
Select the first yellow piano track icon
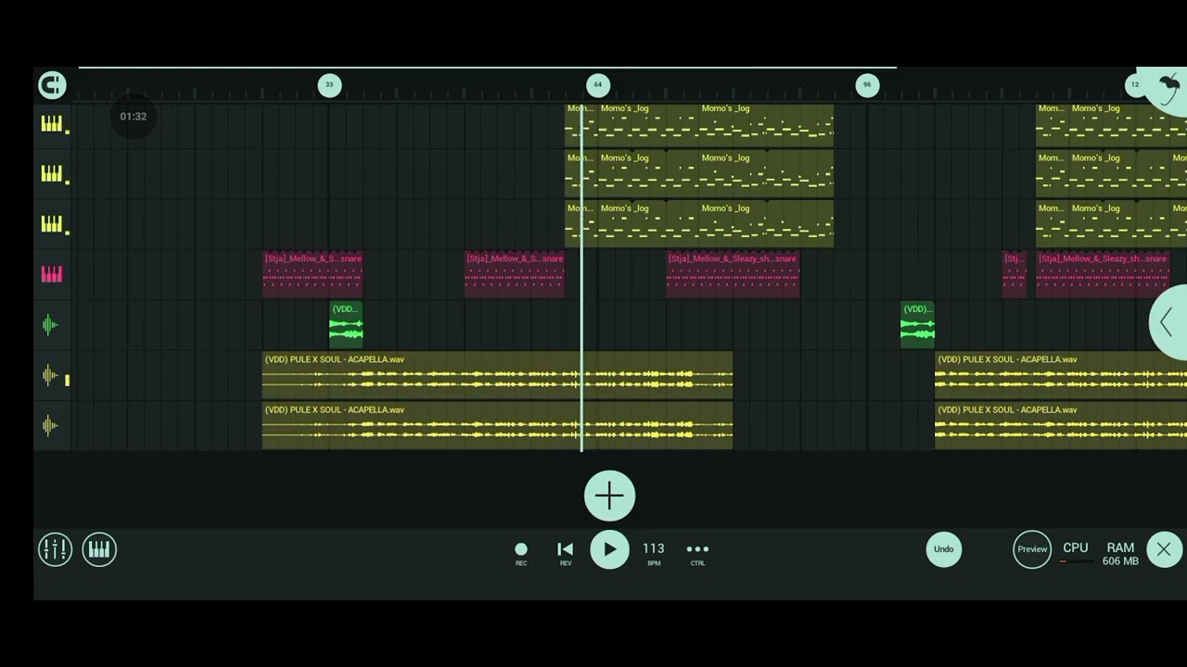pos(51,124)
